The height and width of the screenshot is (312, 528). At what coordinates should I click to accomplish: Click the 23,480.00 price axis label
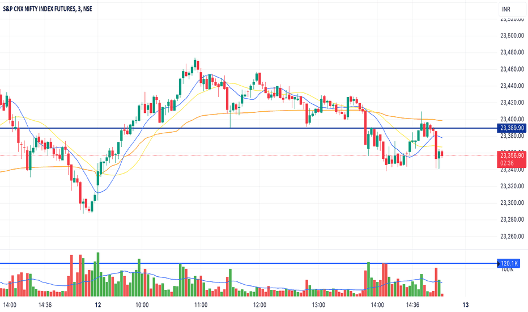512,52
